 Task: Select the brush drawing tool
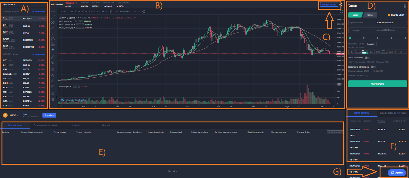[53, 28]
